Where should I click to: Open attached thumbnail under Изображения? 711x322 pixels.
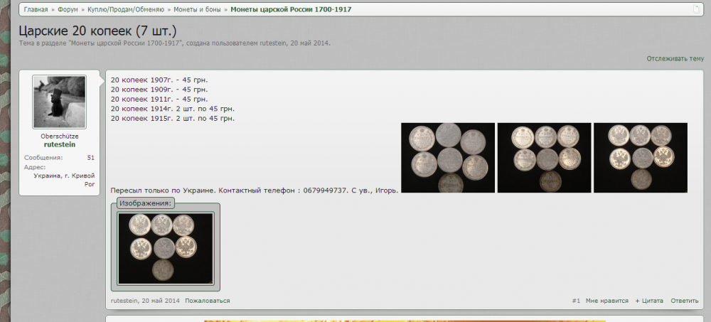click(166, 249)
